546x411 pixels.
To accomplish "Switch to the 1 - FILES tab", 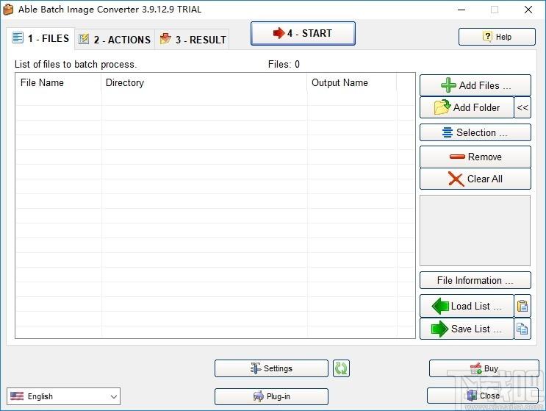I will pos(40,38).
